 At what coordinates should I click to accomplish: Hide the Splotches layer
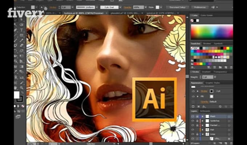(193, 121)
